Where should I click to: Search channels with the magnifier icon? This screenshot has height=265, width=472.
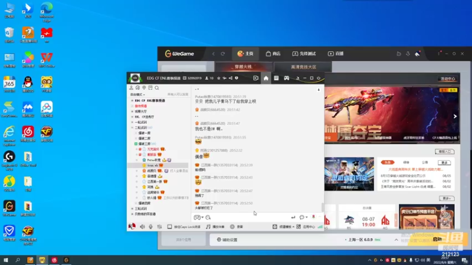pos(157,88)
